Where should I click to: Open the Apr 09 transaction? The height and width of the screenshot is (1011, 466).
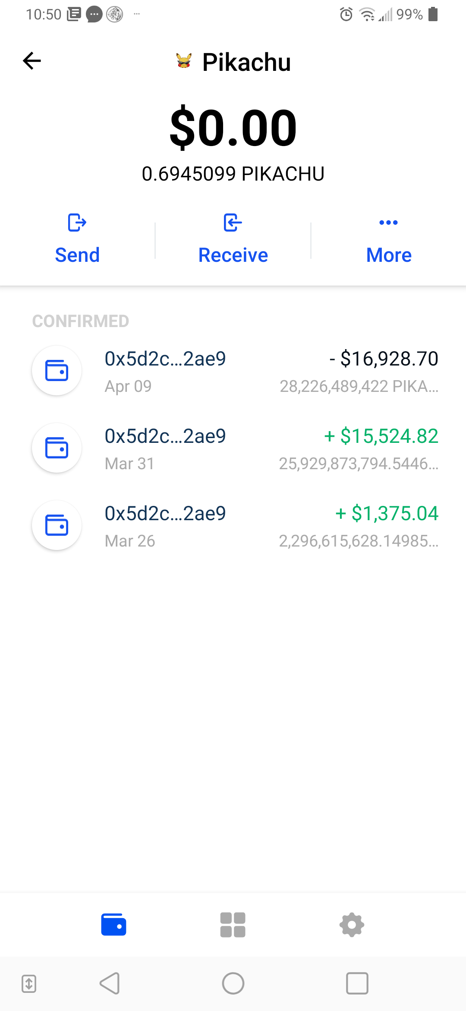[233, 371]
